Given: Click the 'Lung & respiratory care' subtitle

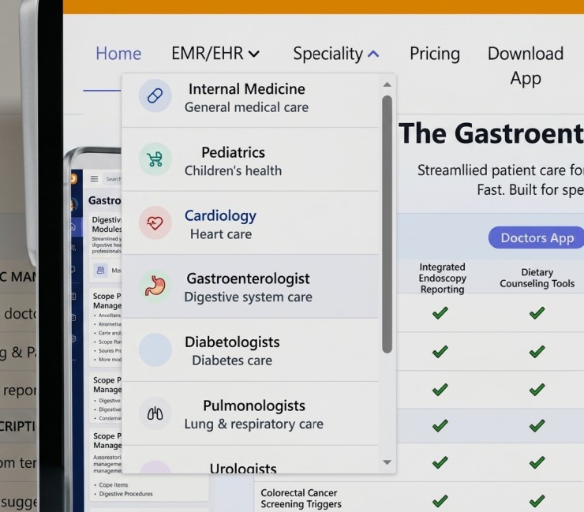Looking at the screenshot, I should [x=253, y=424].
